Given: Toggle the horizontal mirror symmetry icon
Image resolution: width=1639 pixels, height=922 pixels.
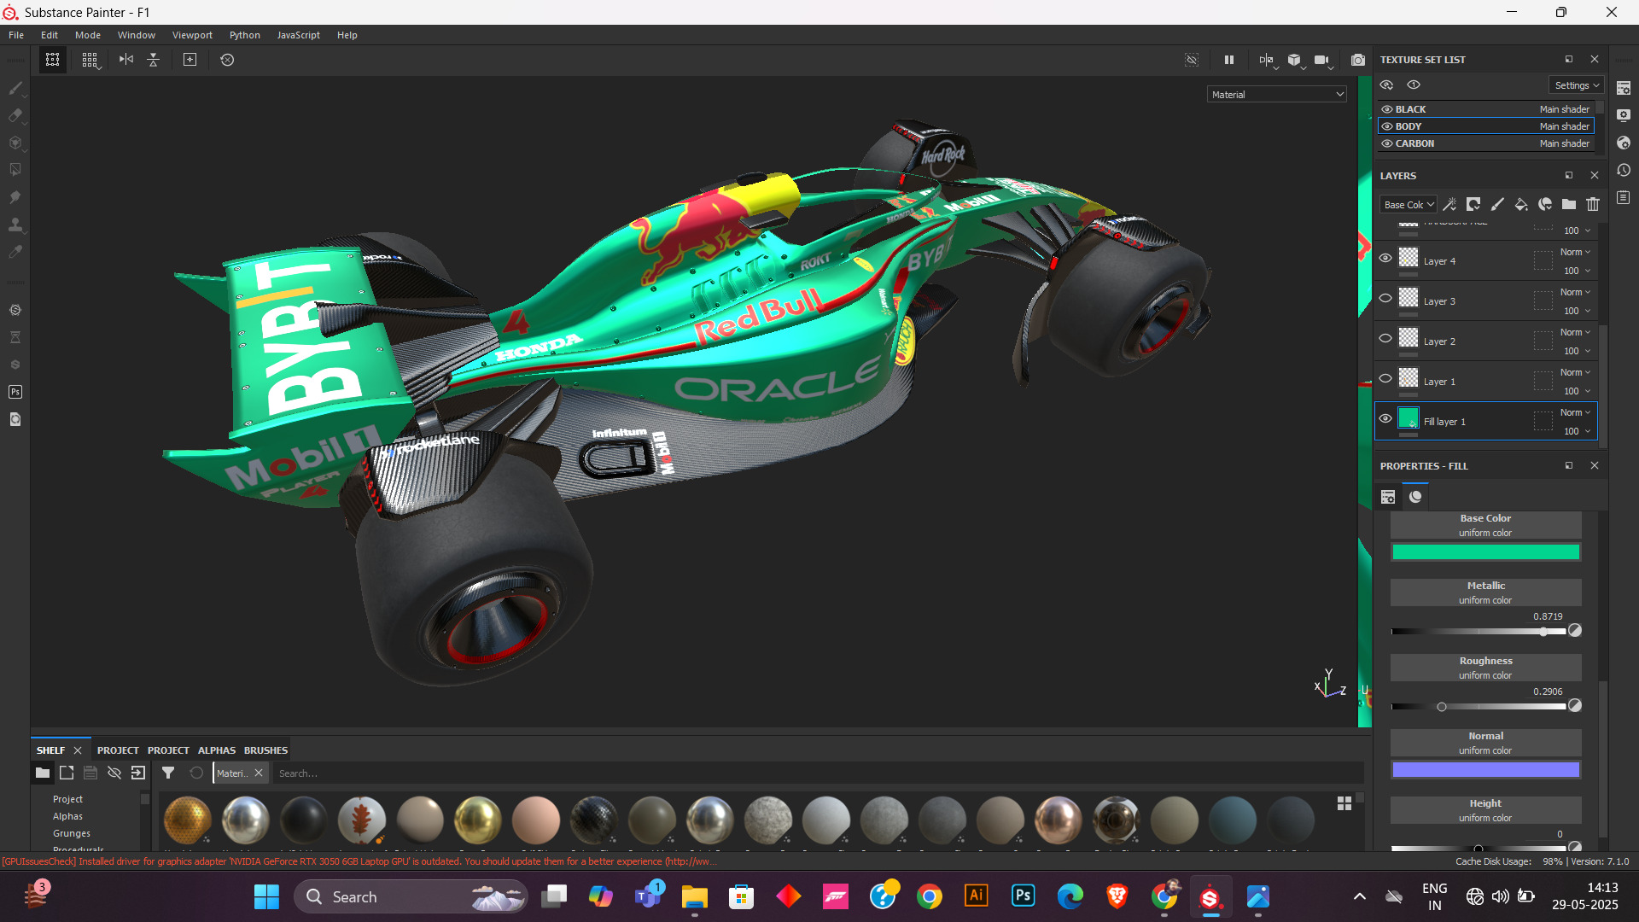Looking at the screenshot, I should coord(126,60).
